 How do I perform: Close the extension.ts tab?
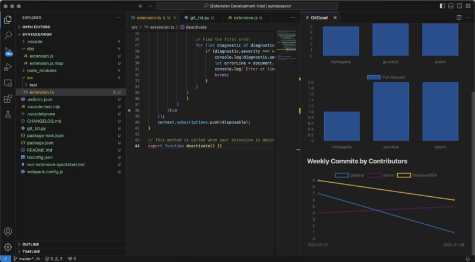point(175,18)
